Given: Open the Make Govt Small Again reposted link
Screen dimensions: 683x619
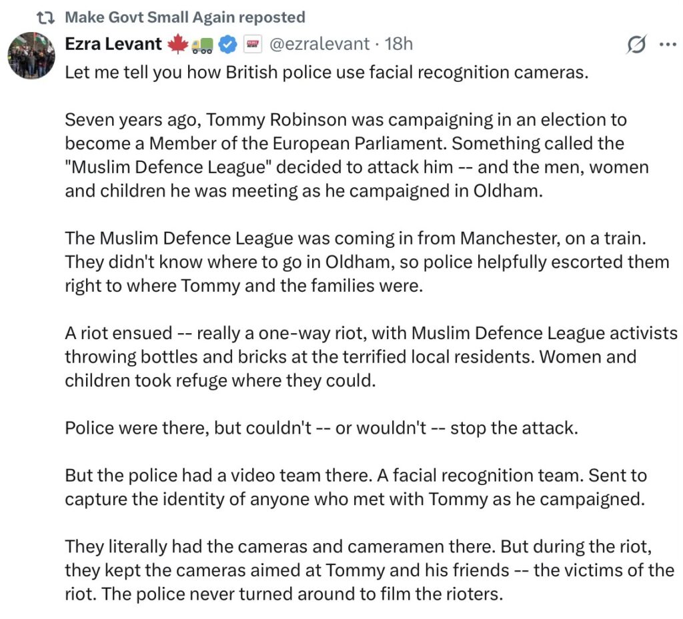Looking at the screenshot, I should pyautogui.click(x=185, y=17).
